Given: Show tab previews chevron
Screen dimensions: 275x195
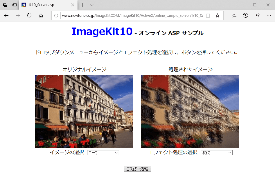Looking at the screenshot, I should [91, 5].
